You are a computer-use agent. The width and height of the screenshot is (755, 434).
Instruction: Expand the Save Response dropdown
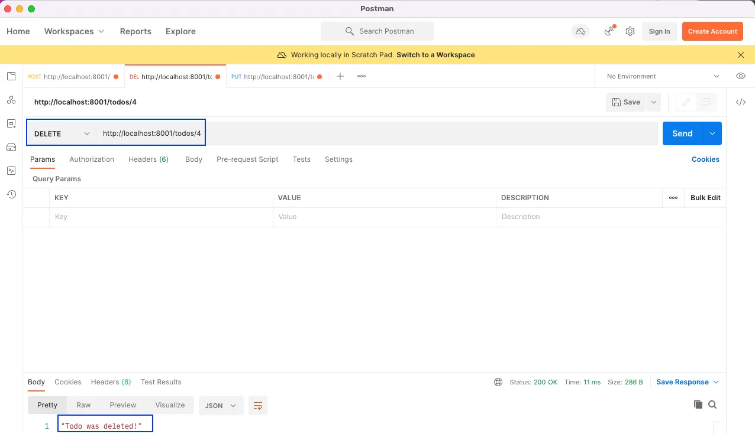[688, 382]
